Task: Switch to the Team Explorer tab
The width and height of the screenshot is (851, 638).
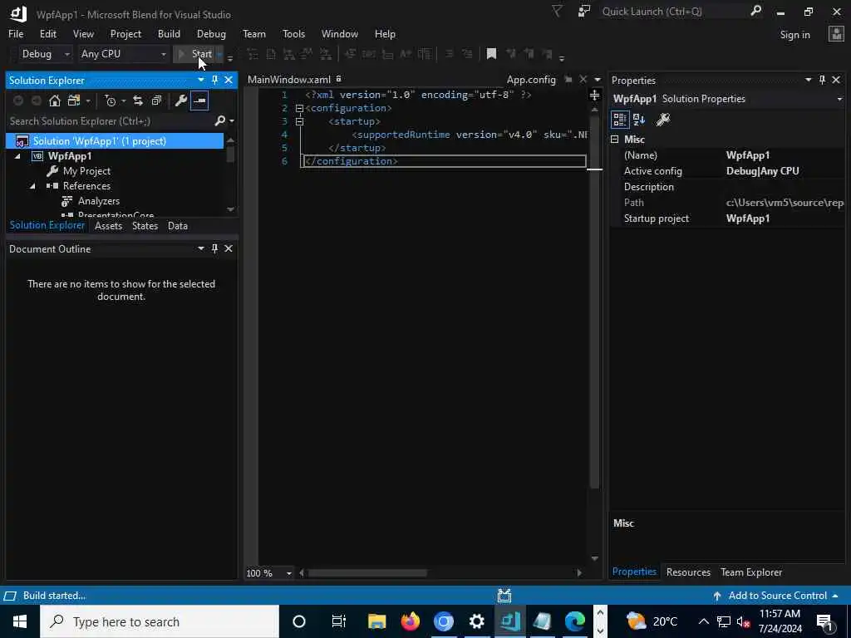Action: coord(751,572)
